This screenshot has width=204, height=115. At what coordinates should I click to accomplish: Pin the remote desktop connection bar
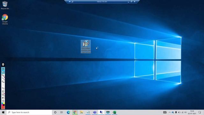click(70, 2)
